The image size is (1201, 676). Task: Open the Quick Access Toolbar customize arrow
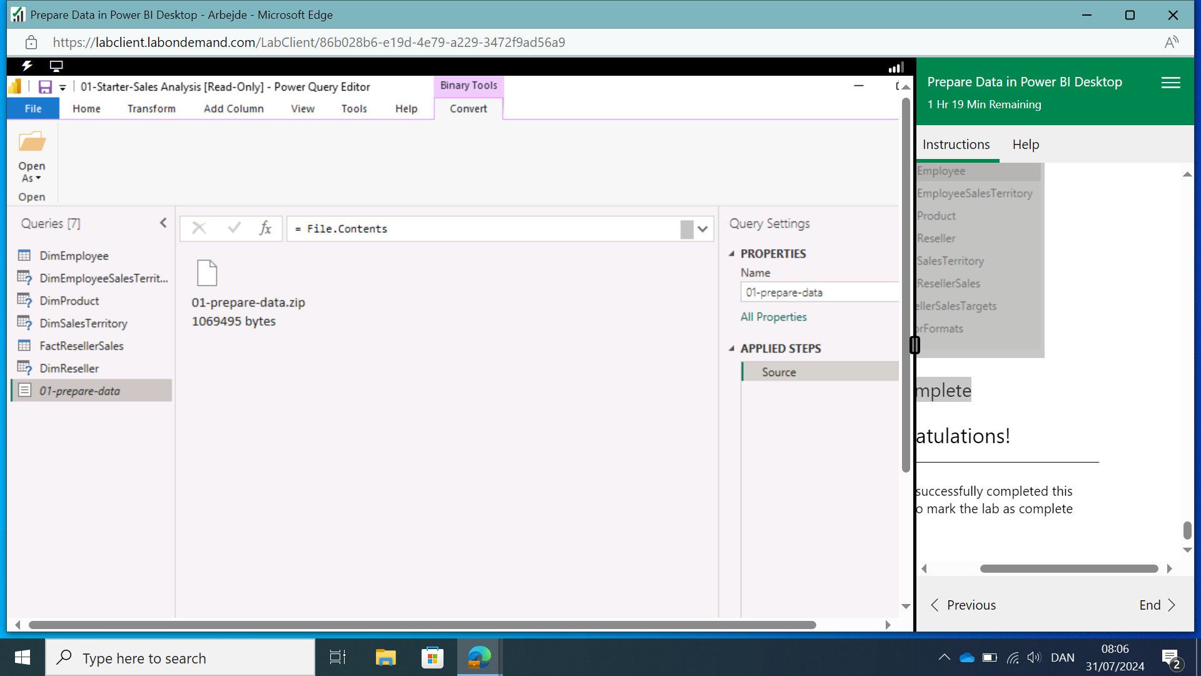[63, 88]
